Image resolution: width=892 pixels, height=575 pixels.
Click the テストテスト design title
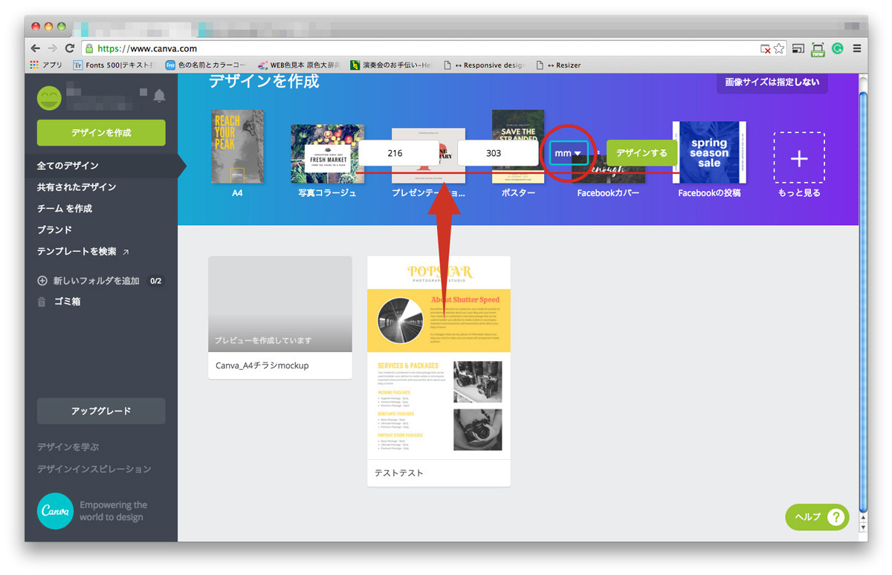pyautogui.click(x=399, y=473)
